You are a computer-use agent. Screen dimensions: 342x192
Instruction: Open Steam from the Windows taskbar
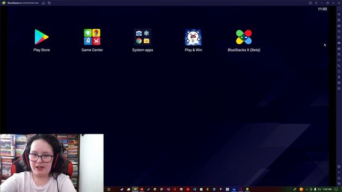pos(122,189)
